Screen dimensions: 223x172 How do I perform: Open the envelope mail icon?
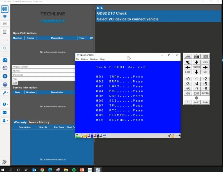[x=5, y=112]
